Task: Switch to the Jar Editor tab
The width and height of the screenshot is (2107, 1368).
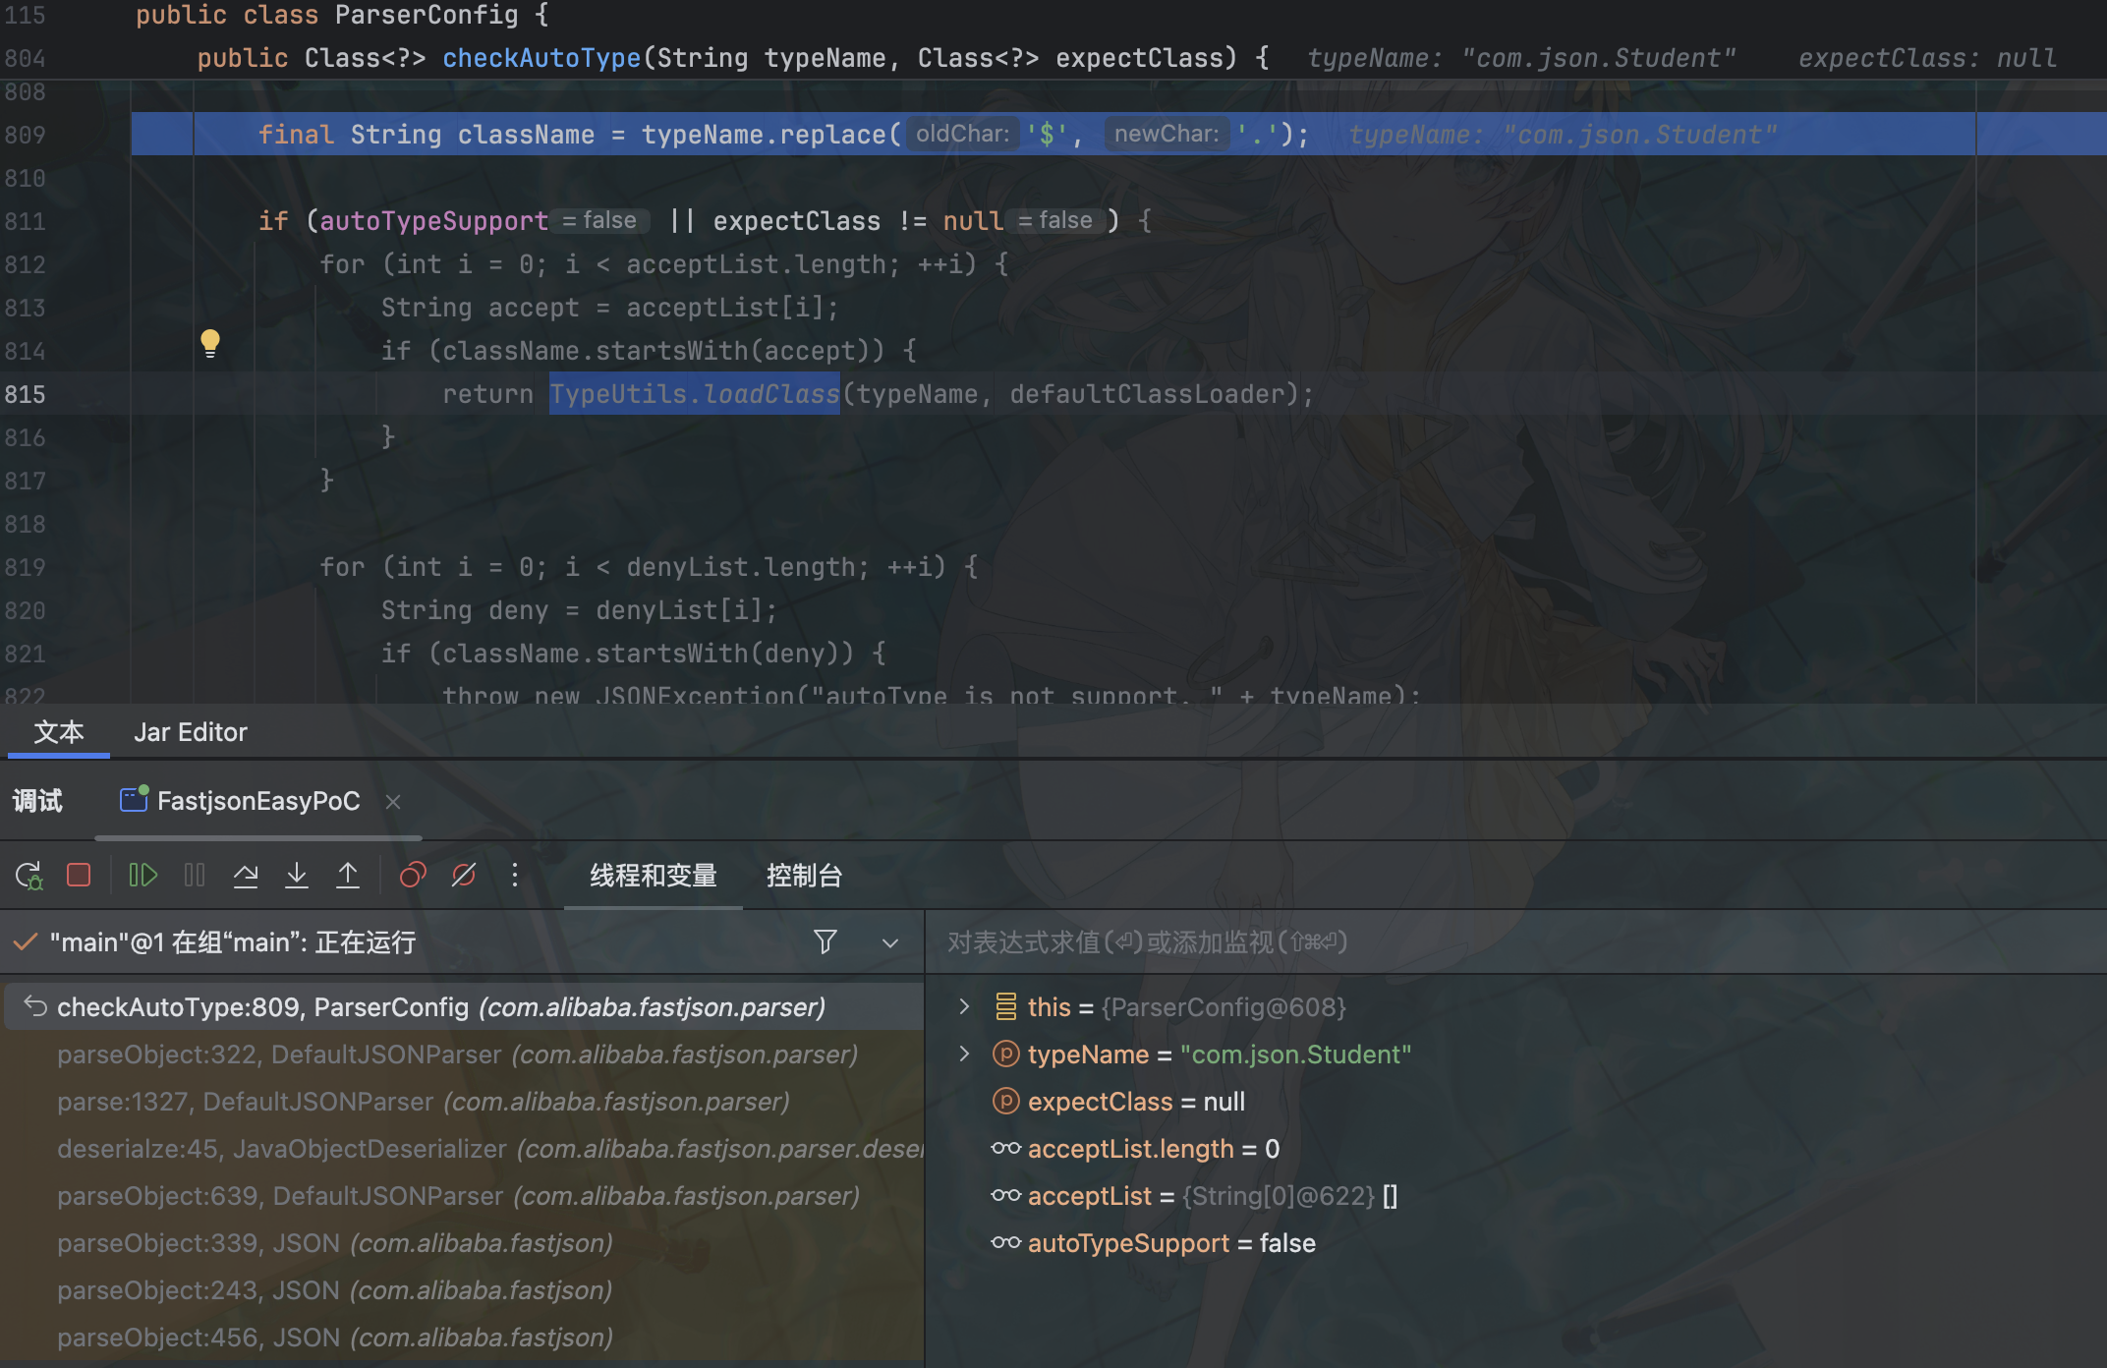Action: tap(191, 732)
